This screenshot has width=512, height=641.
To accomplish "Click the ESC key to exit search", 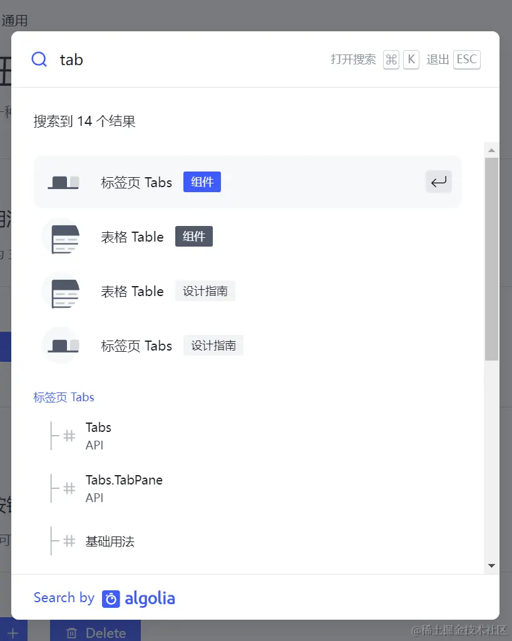I will click(x=467, y=59).
